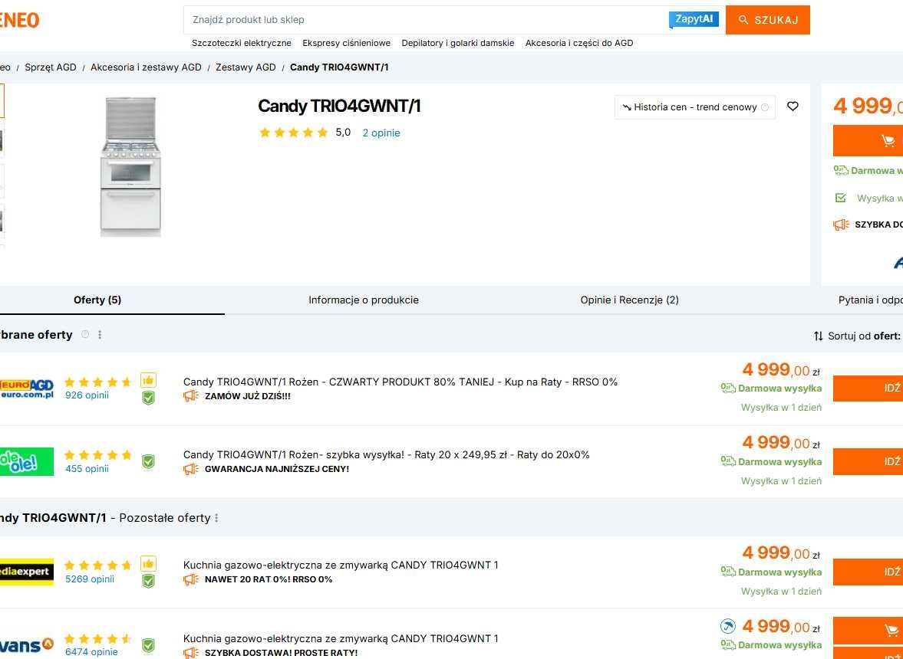This screenshot has height=659, width=903.
Task: Add Avans offer to cart with cart button
Action: pyautogui.click(x=868, y=631)
